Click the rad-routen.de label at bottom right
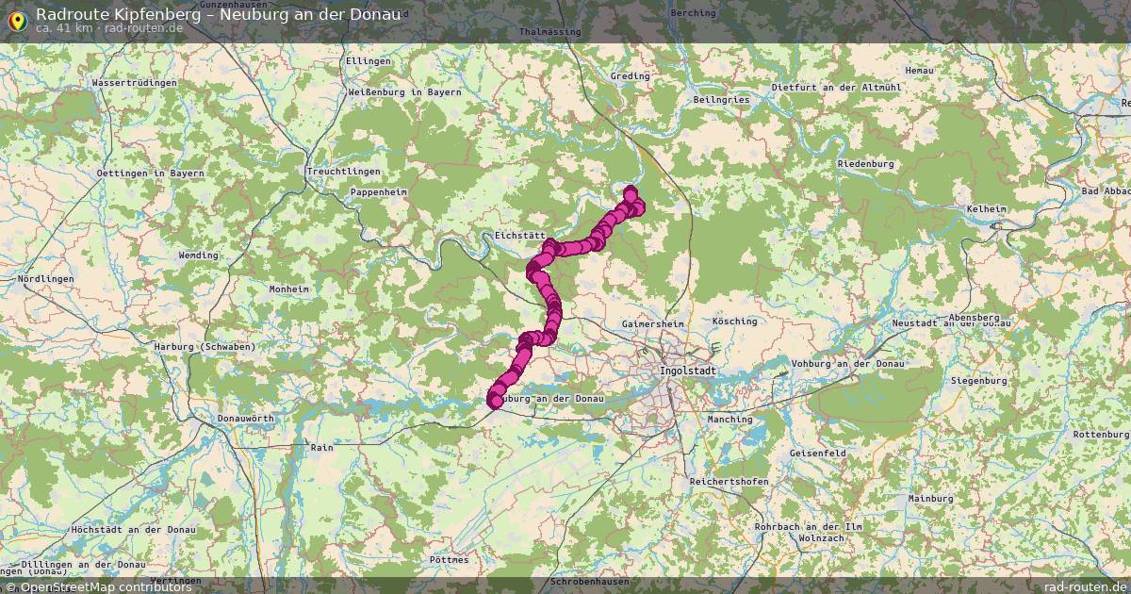 pyautogui.click(x=1086, y=586)
